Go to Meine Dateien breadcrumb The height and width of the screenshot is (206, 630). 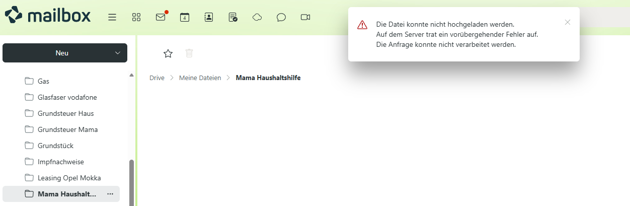pyautogui.click(x=200, y=78)
